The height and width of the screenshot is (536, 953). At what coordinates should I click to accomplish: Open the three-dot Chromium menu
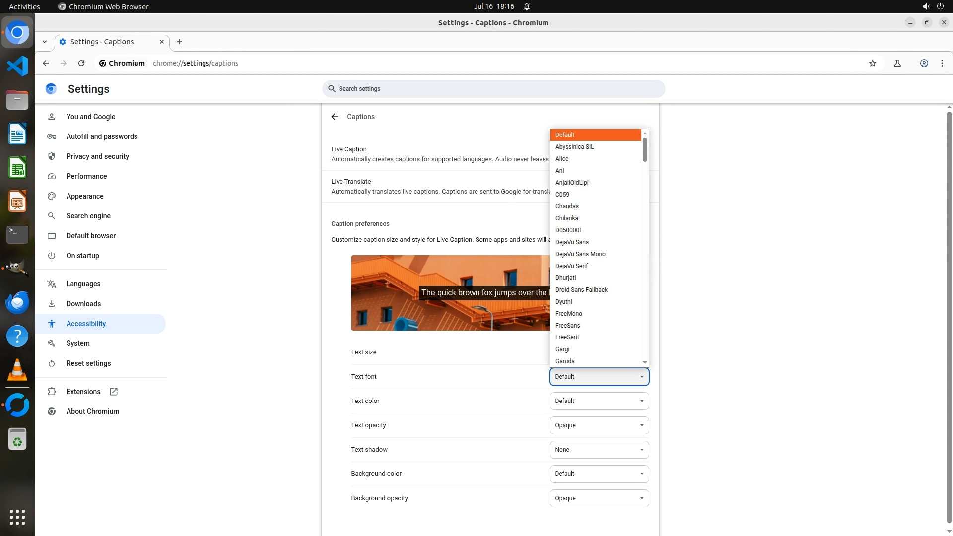tap(942, 63)
